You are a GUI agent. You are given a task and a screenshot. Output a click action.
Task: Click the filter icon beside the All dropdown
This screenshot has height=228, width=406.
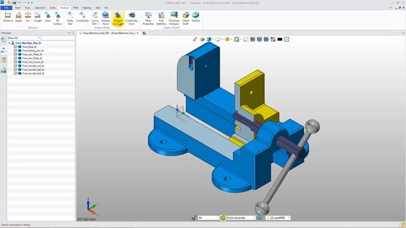click(193, 218)
